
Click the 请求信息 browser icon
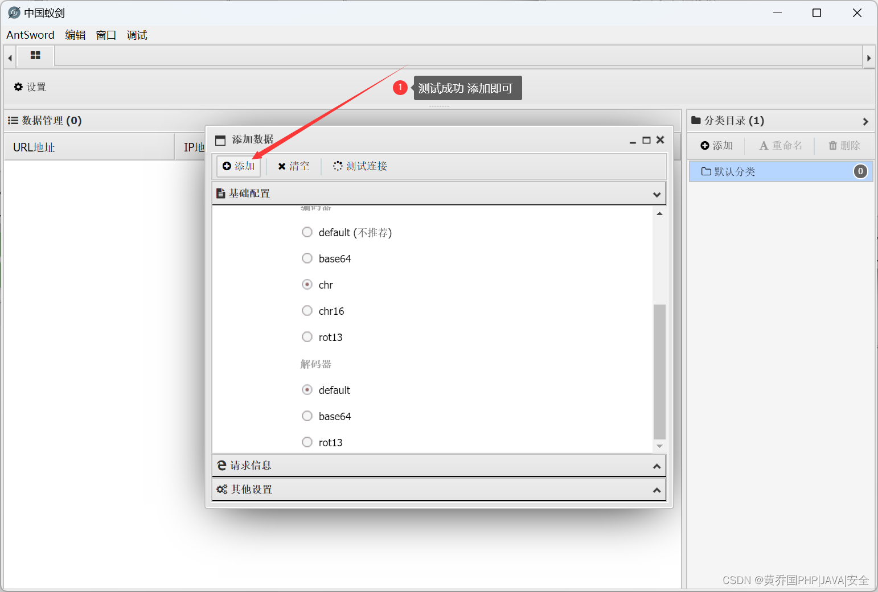click(x=221, y=466)
